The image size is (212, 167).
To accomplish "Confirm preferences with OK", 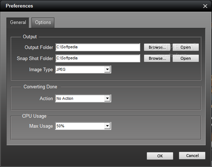I will click(160, 156).
